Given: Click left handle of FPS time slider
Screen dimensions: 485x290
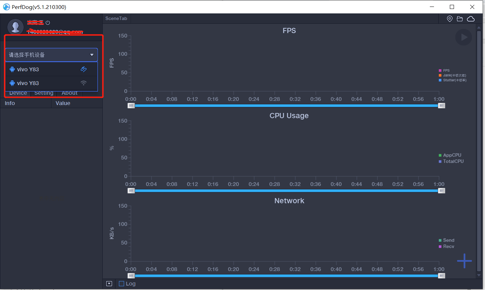Looking at the screenshot, I should point(131,106).
